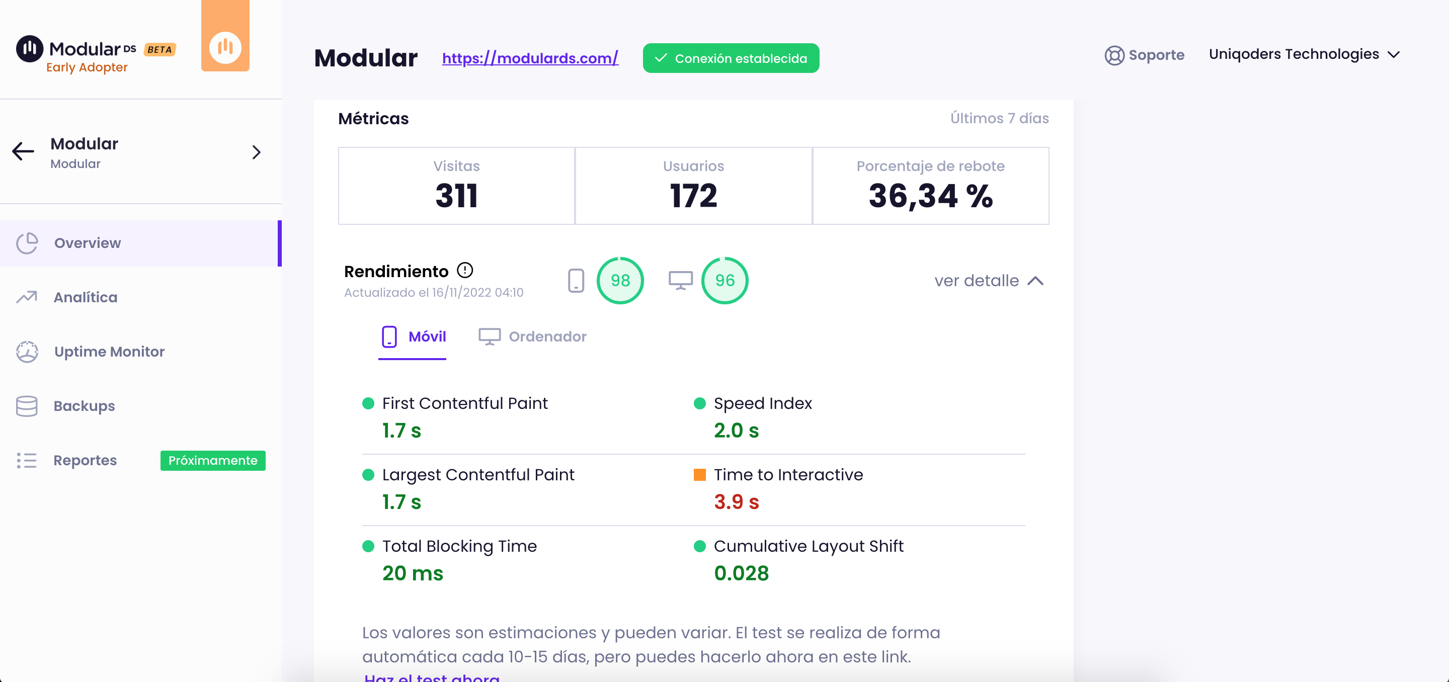Click Cumulative Layout Shift 0.028 value
This screenshot has height=682, width=1449.
coord(742,573)
